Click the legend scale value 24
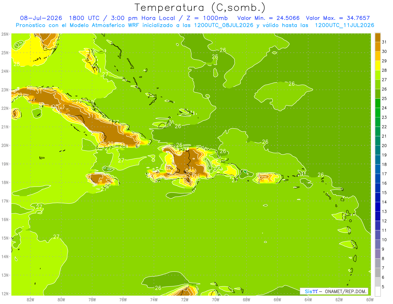The image size is (393, 304). pyautogui.click(x=384, y=108)
